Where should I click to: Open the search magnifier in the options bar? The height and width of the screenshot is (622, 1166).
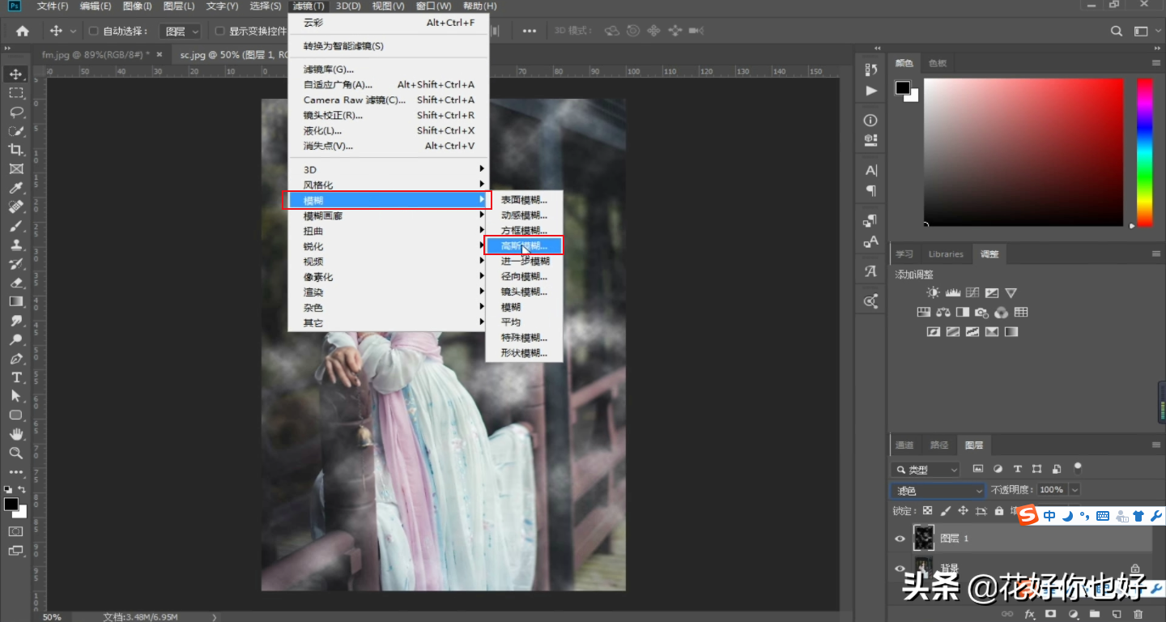pos(1117,31)
